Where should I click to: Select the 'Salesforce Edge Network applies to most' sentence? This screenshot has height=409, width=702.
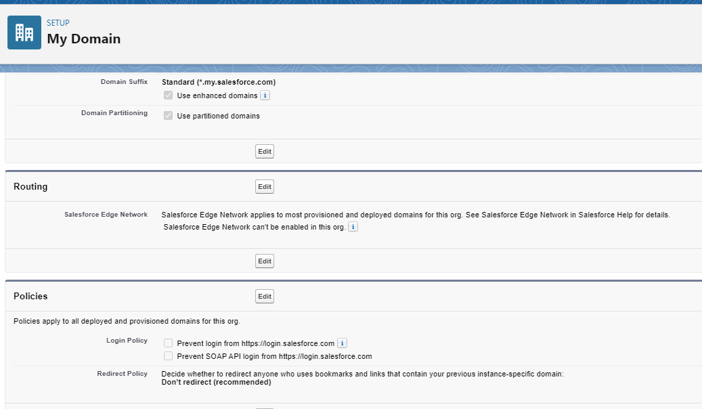click(416, 215)
